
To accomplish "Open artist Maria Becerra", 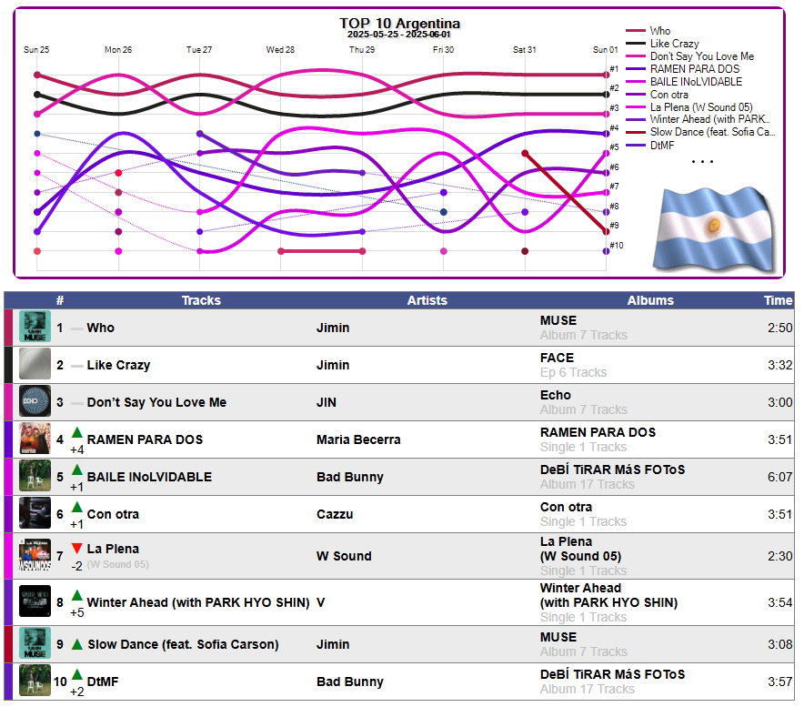I will tap(358, 439).
